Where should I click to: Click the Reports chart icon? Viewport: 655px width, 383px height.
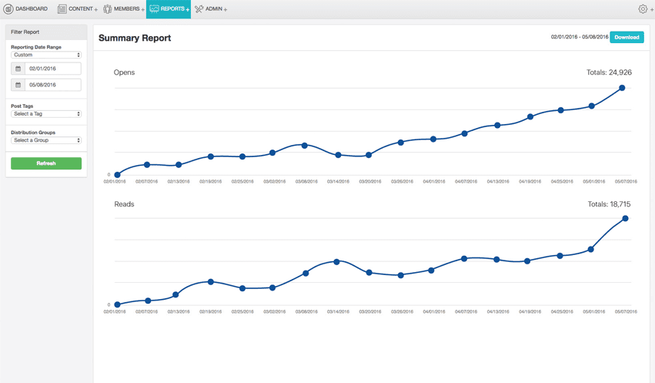[x=154, y=9]
